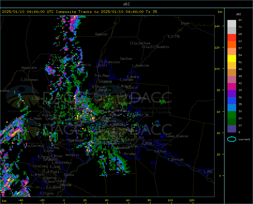The image size is (253, 204).
Task: Click the gray 70 dBZ legend swatch
Action: coord(232,30)
